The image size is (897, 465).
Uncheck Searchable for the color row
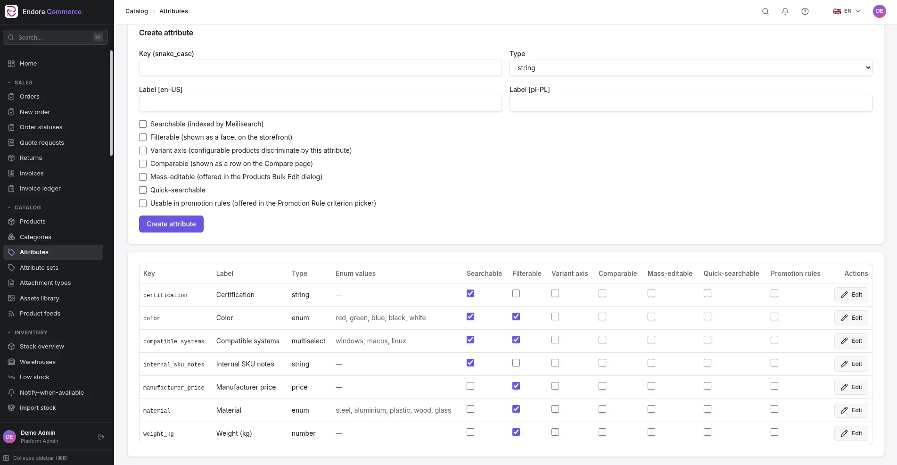470,316
